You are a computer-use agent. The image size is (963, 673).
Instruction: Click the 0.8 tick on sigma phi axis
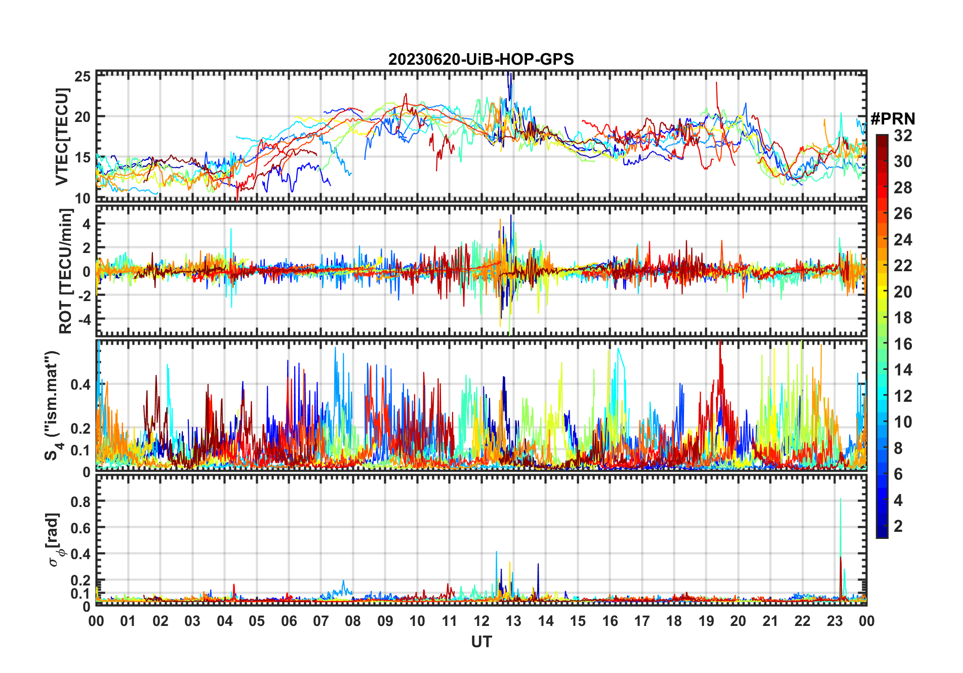tap(81, 501)
